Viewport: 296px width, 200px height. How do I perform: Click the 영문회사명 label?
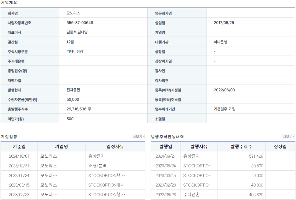click(163, 13)
